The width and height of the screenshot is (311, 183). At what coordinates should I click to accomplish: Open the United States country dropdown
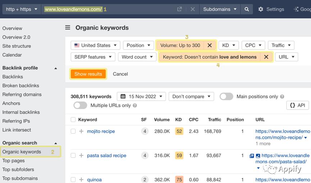pos(96,45)
